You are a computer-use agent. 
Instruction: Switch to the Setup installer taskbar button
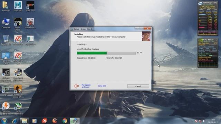(75, 121)
